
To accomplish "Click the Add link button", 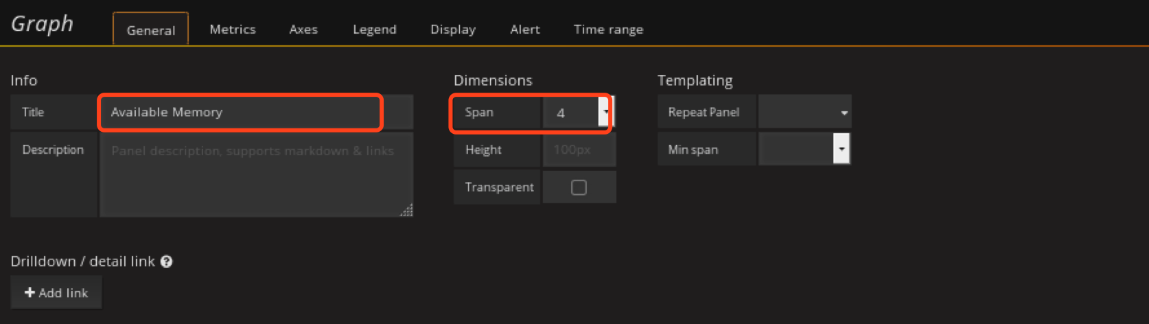I will pos(56,292).
